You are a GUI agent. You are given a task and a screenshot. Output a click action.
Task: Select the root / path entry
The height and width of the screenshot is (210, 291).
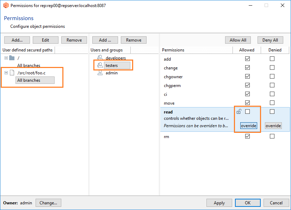[x=18, y=58]
